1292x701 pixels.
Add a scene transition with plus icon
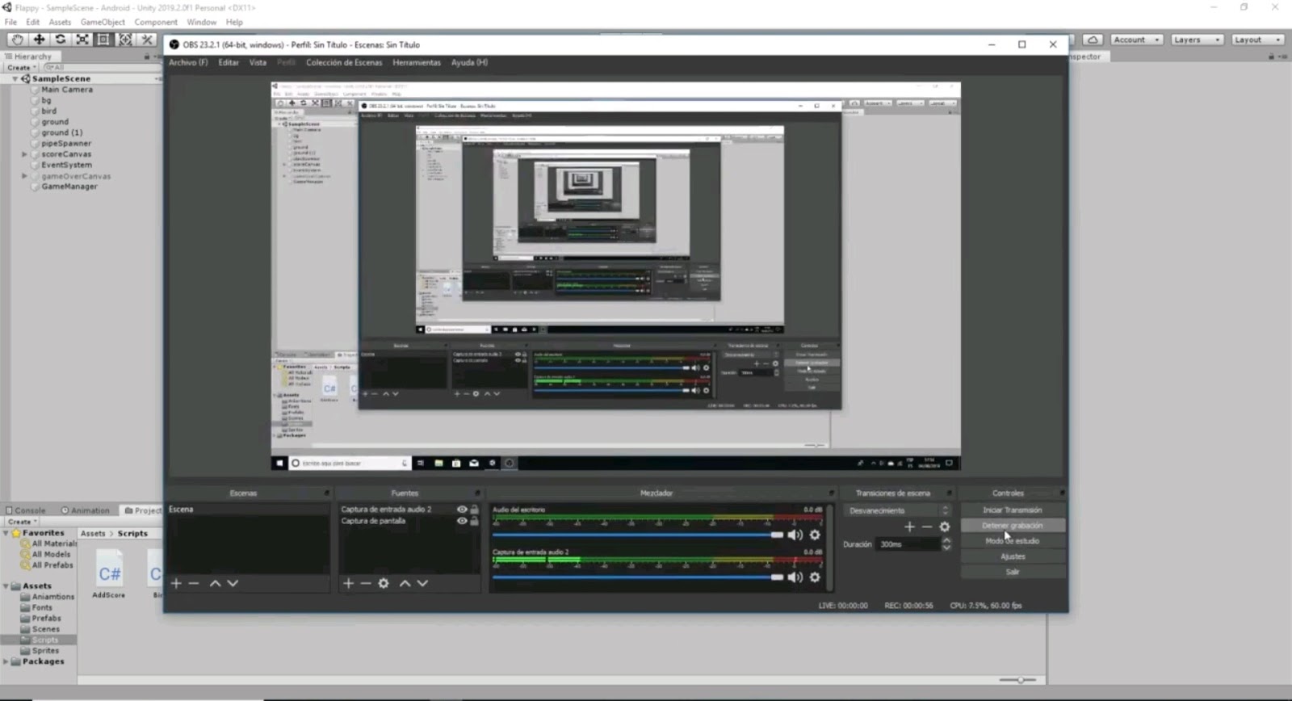(x=909, y=527)
